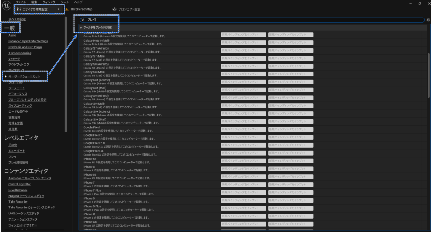Set first binding for Galaxy S8 (Mali)
This screenshot has width=431, height=232.
[x=243, y=74]
